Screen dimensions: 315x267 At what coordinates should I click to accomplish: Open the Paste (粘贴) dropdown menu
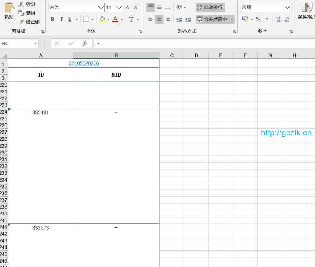(x=9, y=23)
